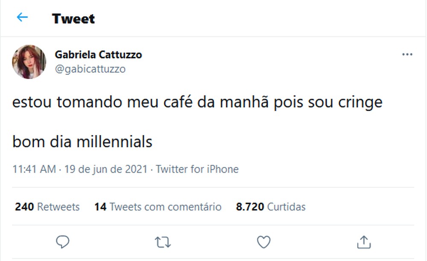Screen dimensions: 427x261
Task: Click the Gabriela Cattuzzo display name
Action: (x=98, y=54)
